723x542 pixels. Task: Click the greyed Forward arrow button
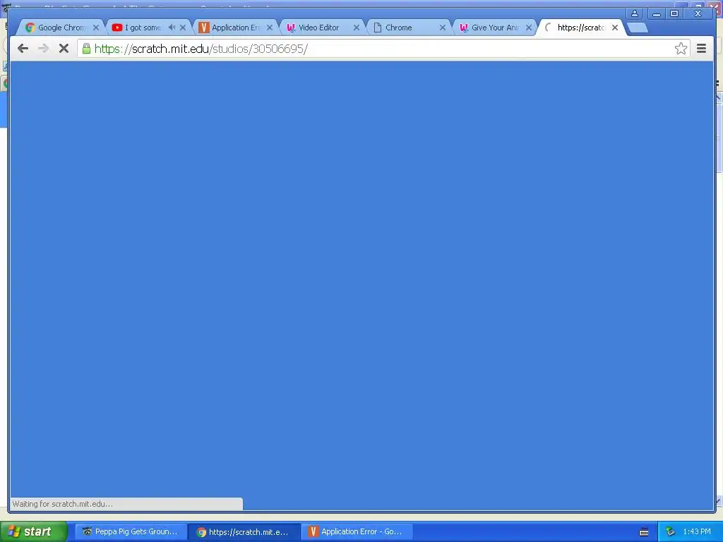[x=43, y=49]
